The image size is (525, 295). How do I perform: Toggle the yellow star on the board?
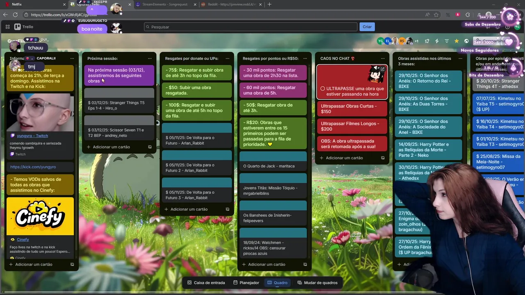coord(457,41)
